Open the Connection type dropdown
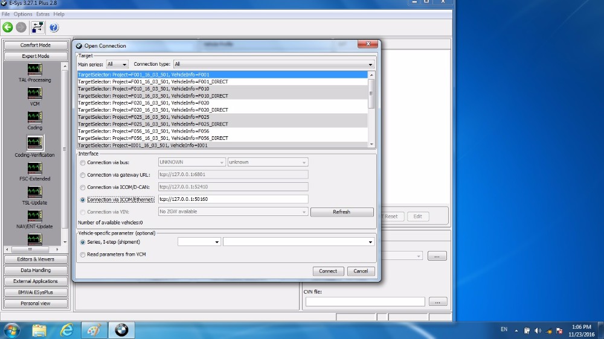604x339 pixels. click(x=273, y=64)
